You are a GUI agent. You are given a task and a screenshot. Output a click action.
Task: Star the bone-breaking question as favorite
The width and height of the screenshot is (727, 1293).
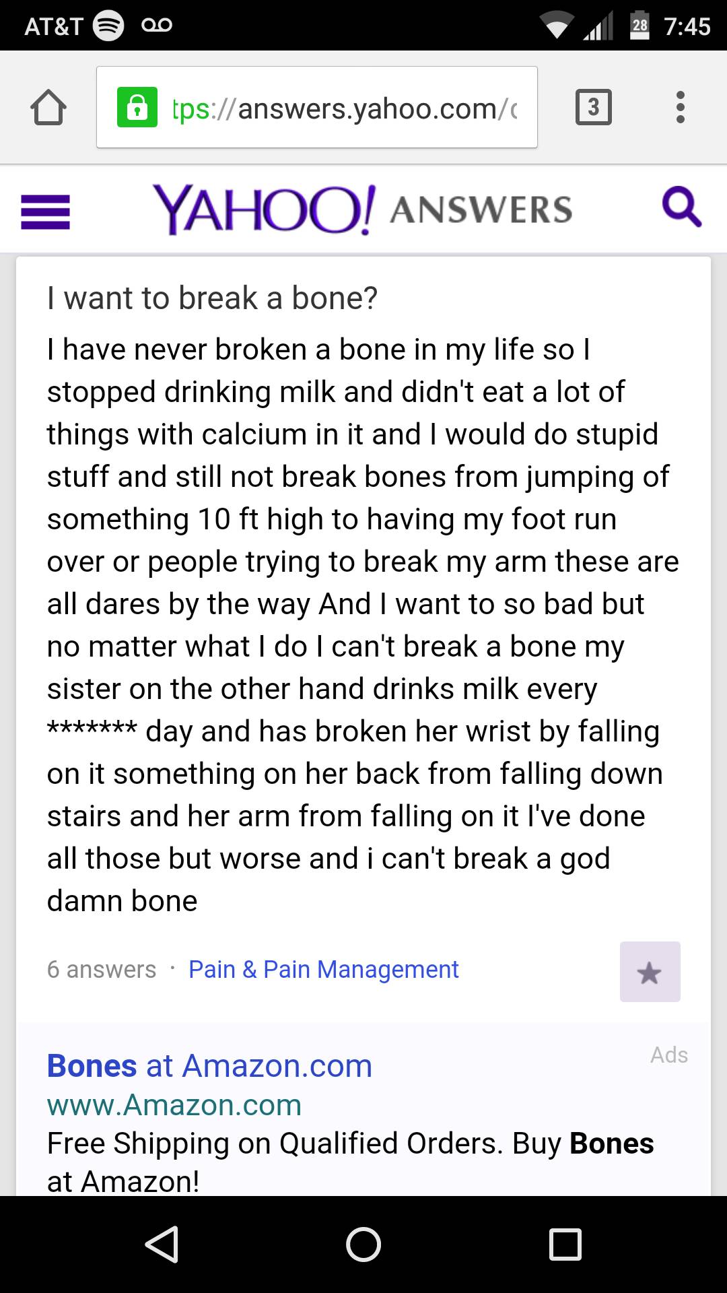tap(649, 972)
